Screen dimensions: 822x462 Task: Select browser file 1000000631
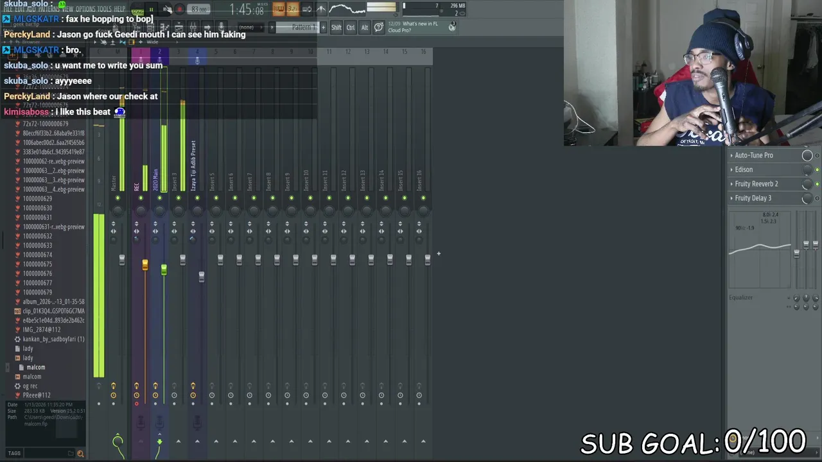click(x=37, y=218)
